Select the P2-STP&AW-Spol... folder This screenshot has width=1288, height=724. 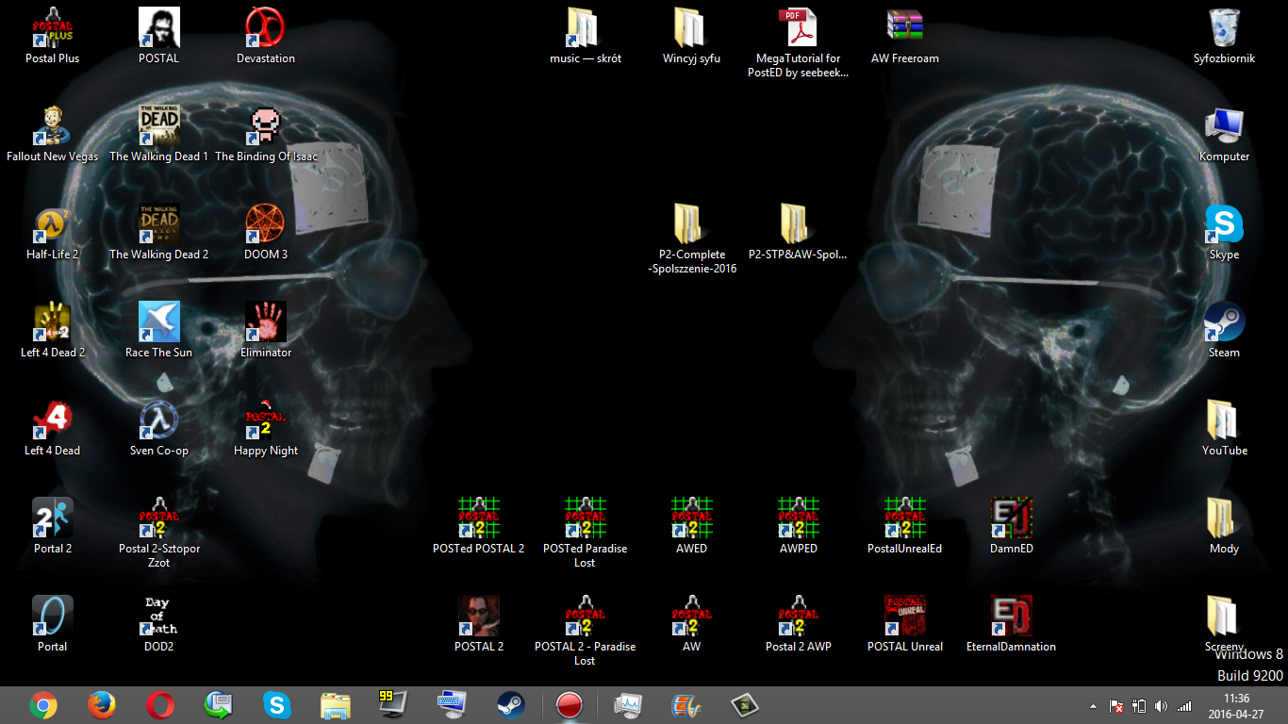click(x=799, y=232)
